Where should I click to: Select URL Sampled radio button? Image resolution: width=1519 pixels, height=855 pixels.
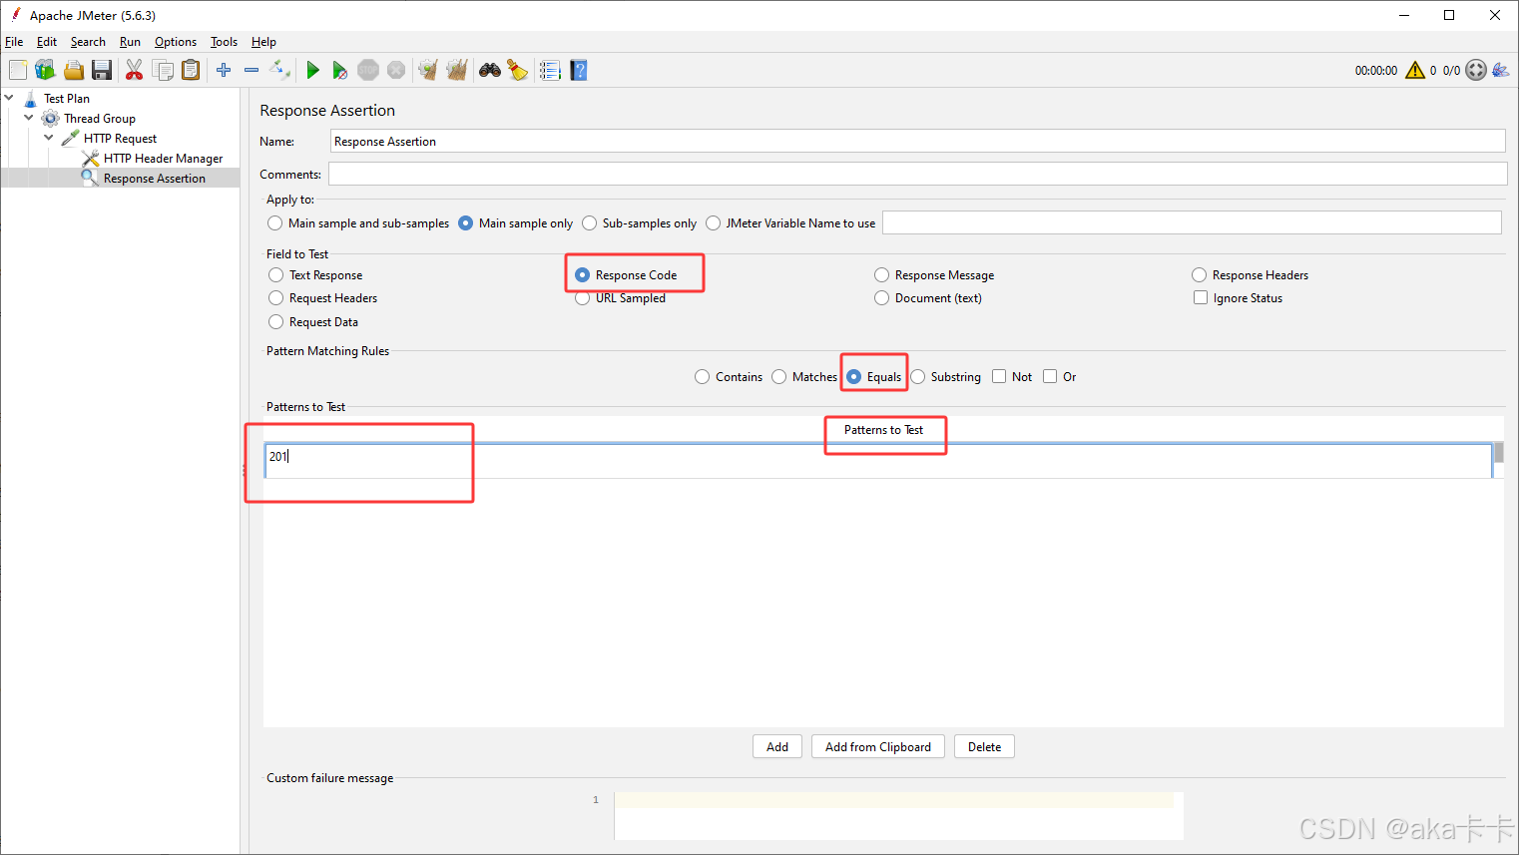coord(583,298)
